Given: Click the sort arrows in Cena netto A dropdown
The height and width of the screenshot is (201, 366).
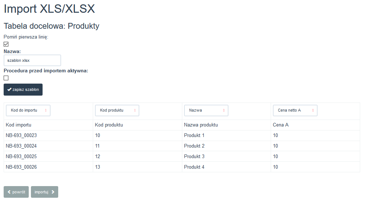Looking at the screenshot, I should (x=313, y=110).
